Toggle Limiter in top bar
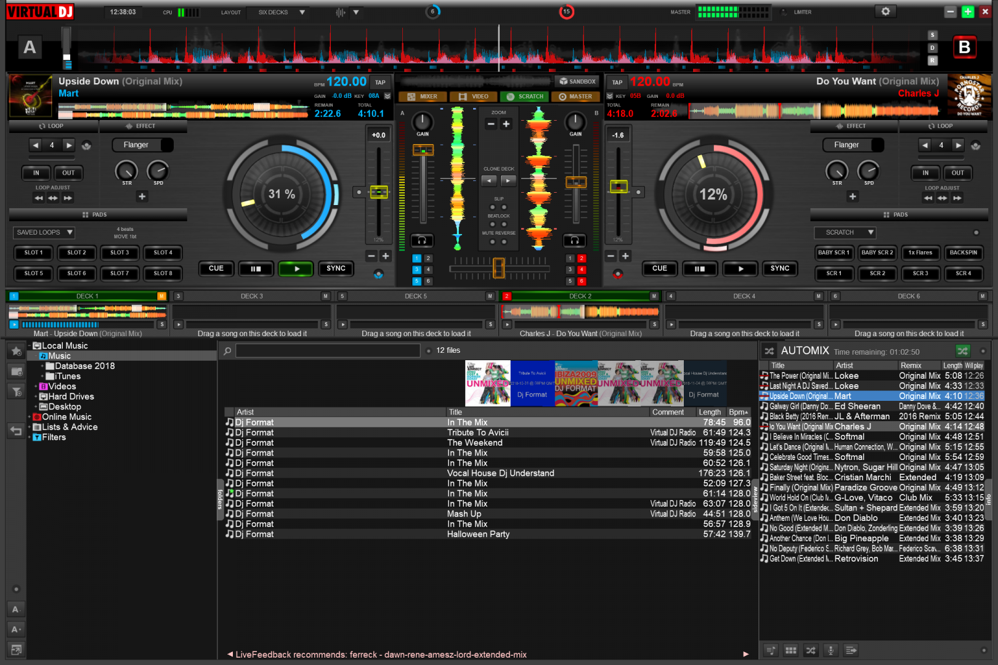The height and width of the screenshot is (665, 998). pyautogui.click(x=784, y=12)
